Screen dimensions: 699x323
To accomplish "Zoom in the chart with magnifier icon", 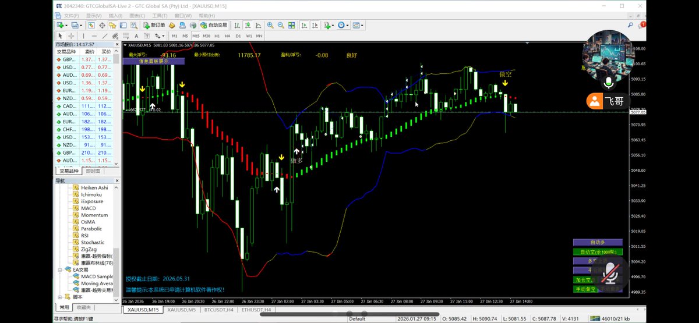I will click(x=270, y=25).
